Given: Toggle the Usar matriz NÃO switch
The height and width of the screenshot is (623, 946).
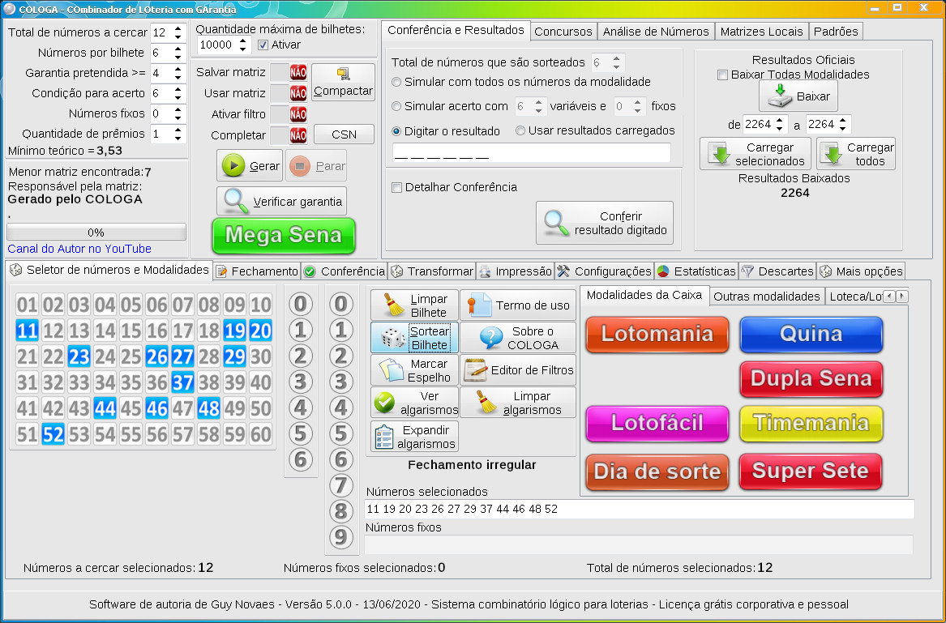Looking at the screenshot, I should click(289, 93).
